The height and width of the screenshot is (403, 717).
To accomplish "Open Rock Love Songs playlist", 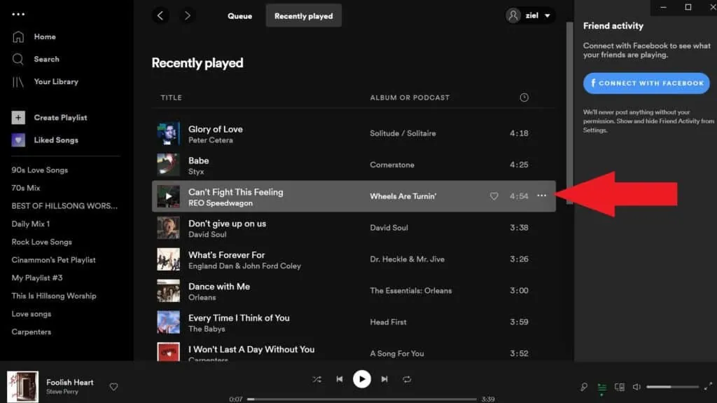I will click(41, 242).
